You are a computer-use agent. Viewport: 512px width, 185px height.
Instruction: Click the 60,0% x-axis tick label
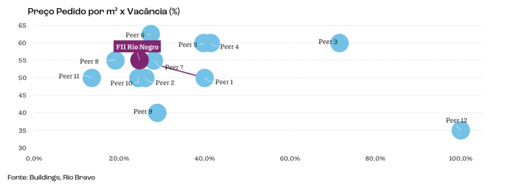click(x=290, y=158)
